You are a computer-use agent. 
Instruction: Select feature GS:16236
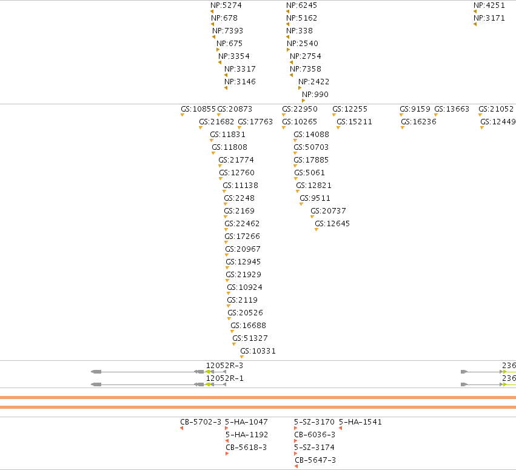(x=419, y=122)
